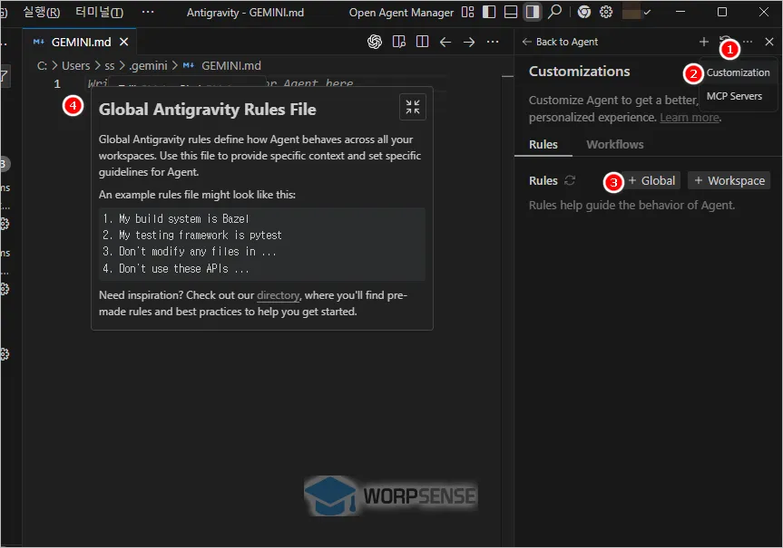Viewport: 783px width, 548px height.
Task: Close the GEMINI.md tab
Action: click(123, 42)
